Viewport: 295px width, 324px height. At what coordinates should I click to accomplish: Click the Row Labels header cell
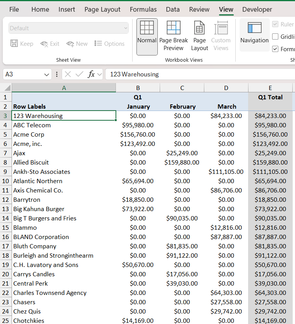[x=64, y=106]
